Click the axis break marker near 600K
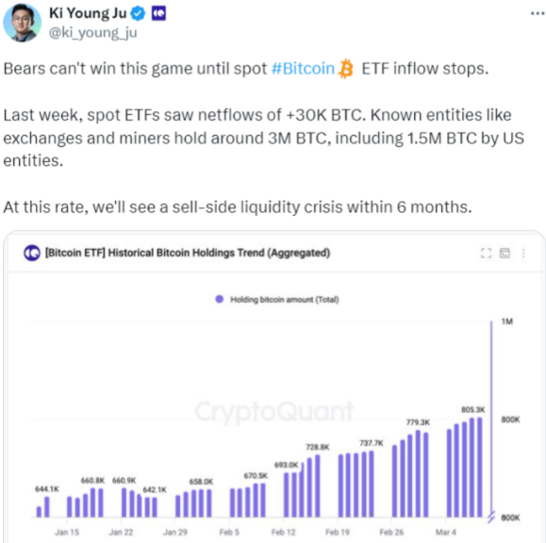Image resolution: width=546 pixels, height=543 pixels. click(x=491, y=517)
